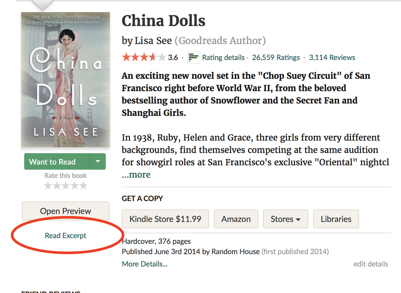View the 3,114 Reviews link
The width and height of the screenshot is (401, 293).
[x=332, y=57]
